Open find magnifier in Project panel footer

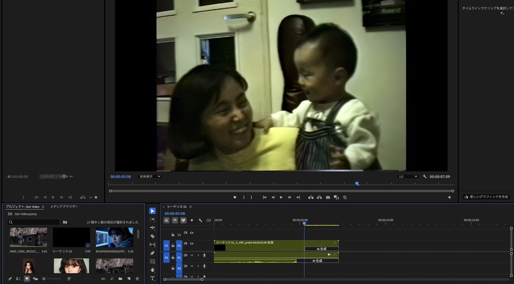[111, 279]
